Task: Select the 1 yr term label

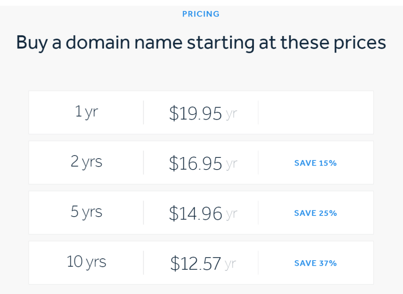Action: pyautogui.click(x=86, y=112)
